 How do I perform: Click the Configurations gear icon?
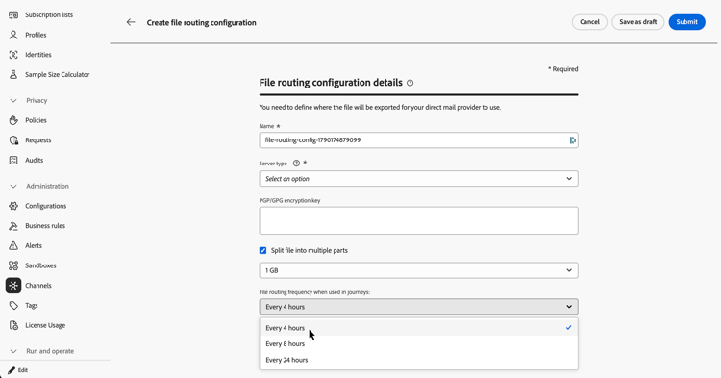(x=13, y=206)
